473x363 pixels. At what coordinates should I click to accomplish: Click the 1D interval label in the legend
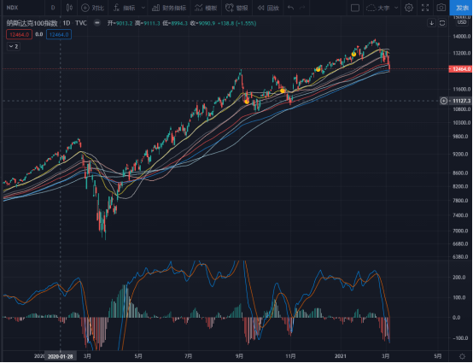click(x=67, y=23)
